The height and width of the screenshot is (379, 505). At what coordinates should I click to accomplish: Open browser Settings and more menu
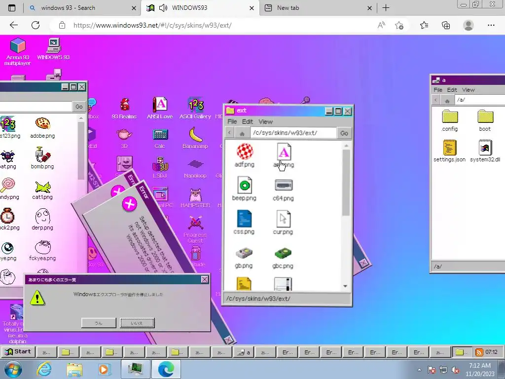[x=491, y=25]
